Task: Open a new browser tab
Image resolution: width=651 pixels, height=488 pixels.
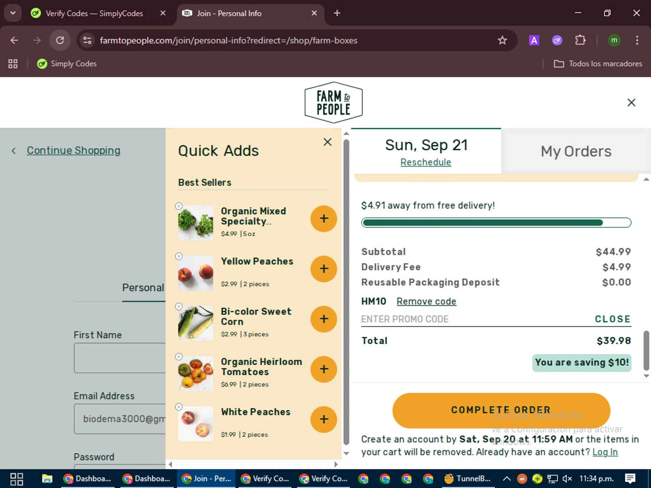Action: click(x=337, y=13)
